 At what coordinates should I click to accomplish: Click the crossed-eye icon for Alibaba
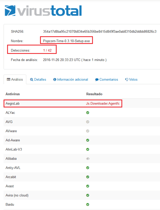(x=88, y=159)
